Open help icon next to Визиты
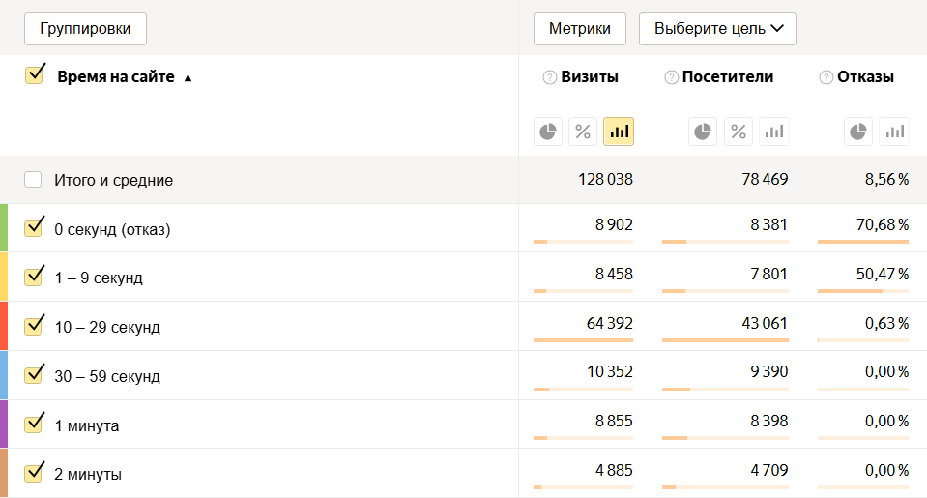This screenshot has width=927, height=498. coord(550,77)
